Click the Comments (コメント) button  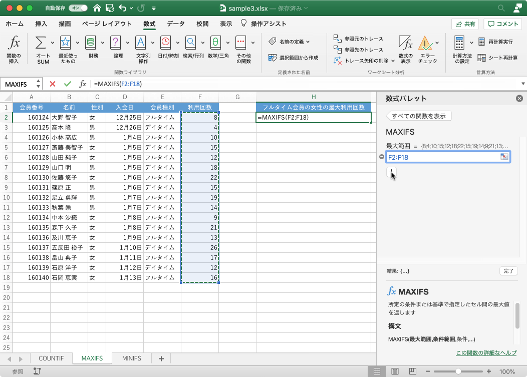[x=502, y=24]
